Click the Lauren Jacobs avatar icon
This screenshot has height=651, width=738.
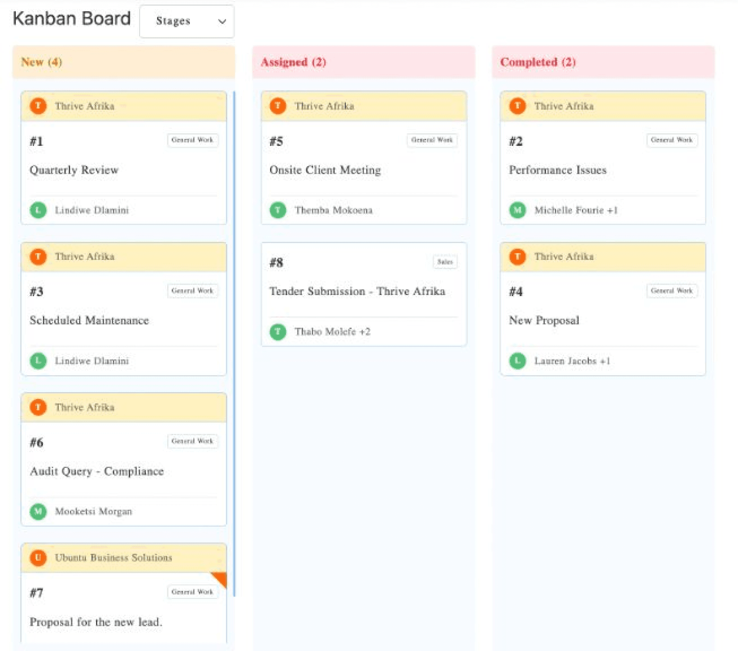[517, 361]
